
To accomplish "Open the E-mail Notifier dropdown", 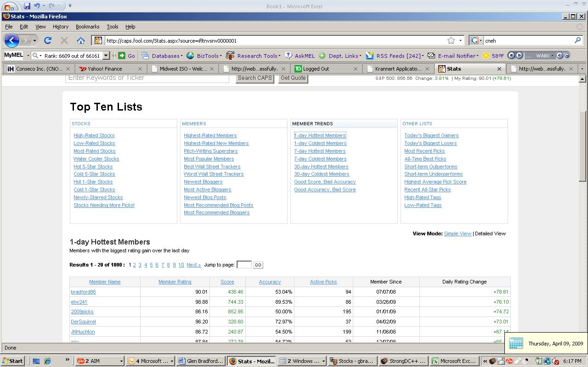I will (453, 56).
